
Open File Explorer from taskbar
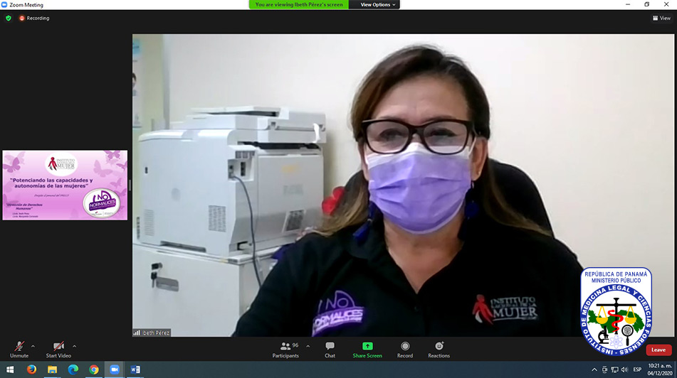click(52, 369)
